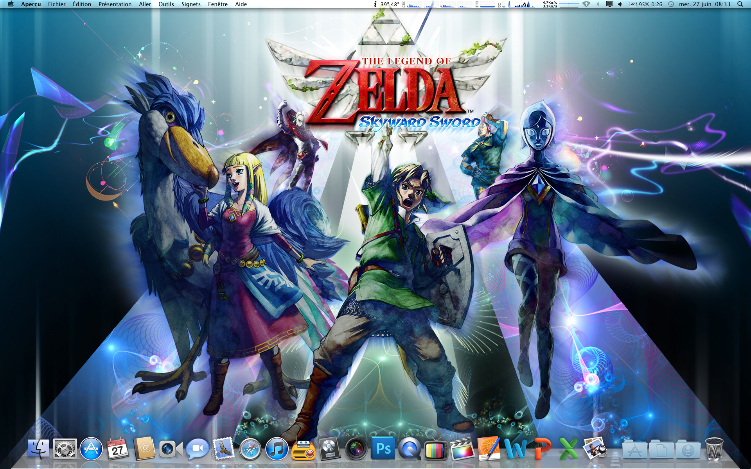Screen dimensions: 751x469
Task: Open iCal calendar showing Juin 27
Action: point(118,449)
